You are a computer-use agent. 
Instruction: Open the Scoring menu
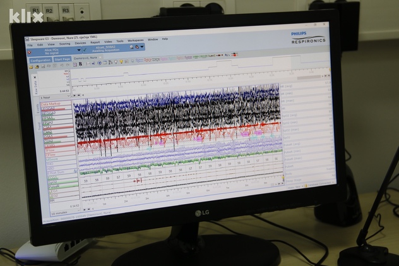[64, 44]
